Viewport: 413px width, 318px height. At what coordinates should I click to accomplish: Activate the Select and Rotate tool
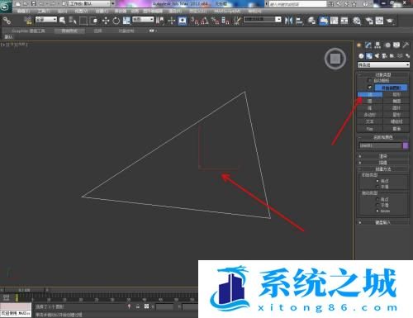pos(116,21)
